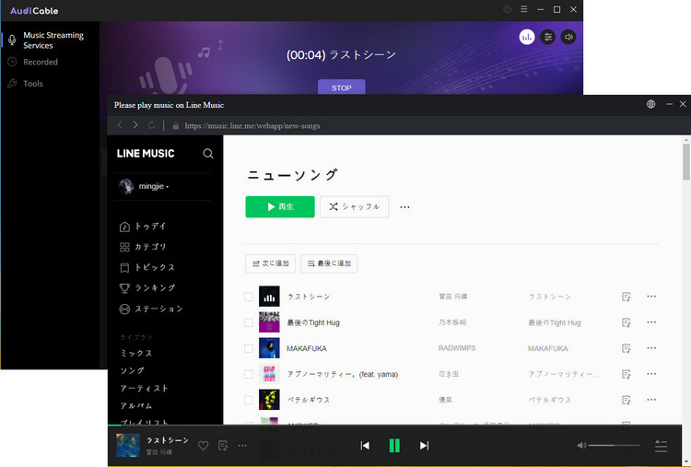The image size is (691, 467).
Task: Mute the player volume speaker icon
Action: click(x=581, y=446)
